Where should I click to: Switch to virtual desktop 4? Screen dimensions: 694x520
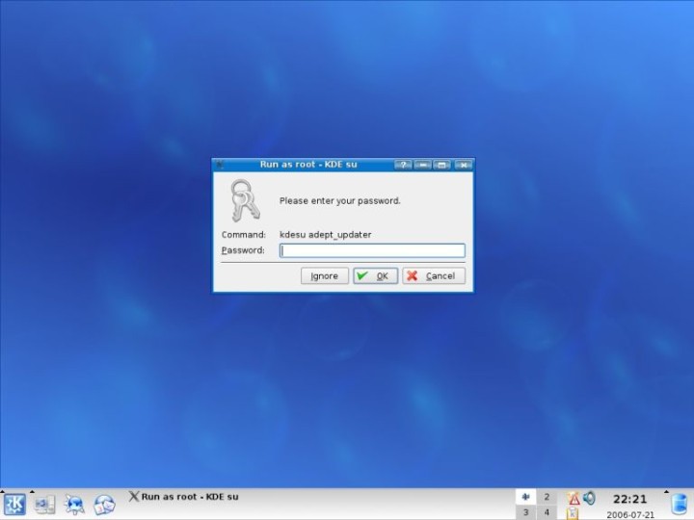[547, 512]
